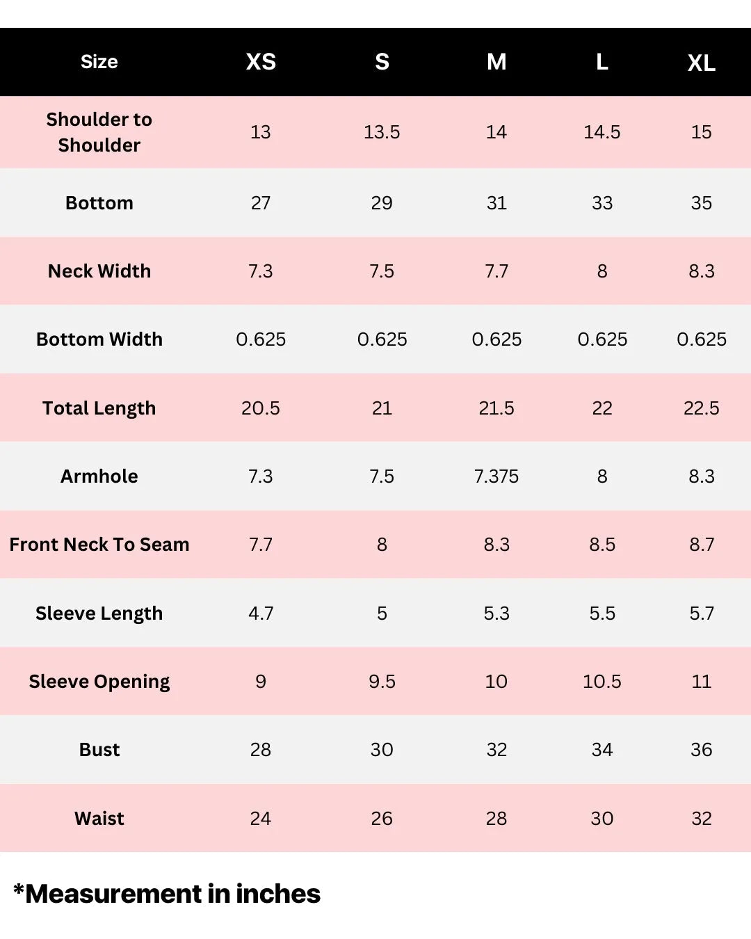Select the Total Length row label
Viewport: 751px width, 939px height.
tap(99, 408)
